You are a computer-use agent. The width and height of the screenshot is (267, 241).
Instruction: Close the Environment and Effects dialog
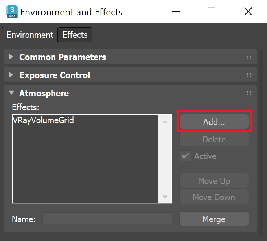pyautogui.click(x=248, y=11)
